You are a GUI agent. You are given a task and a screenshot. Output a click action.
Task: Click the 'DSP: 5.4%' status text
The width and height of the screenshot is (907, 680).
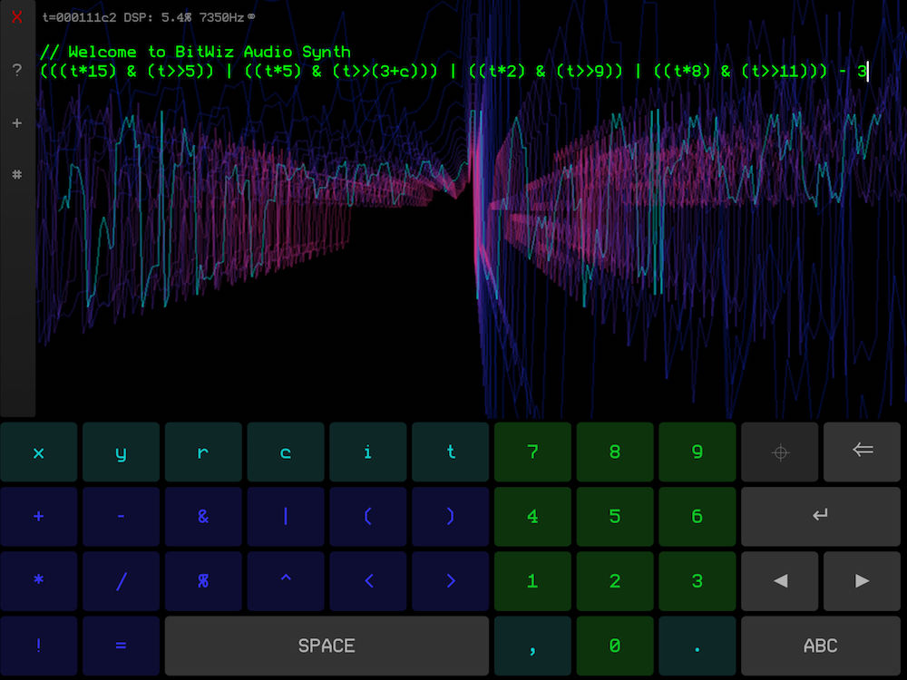157,17
